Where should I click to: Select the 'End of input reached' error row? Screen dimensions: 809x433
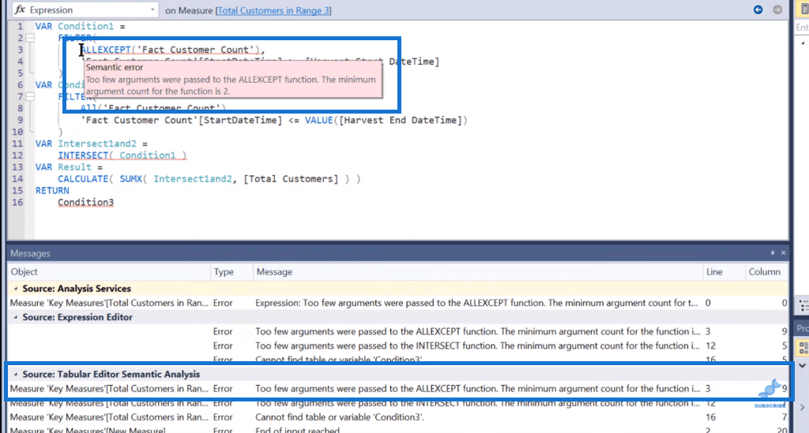click(398, 429)
